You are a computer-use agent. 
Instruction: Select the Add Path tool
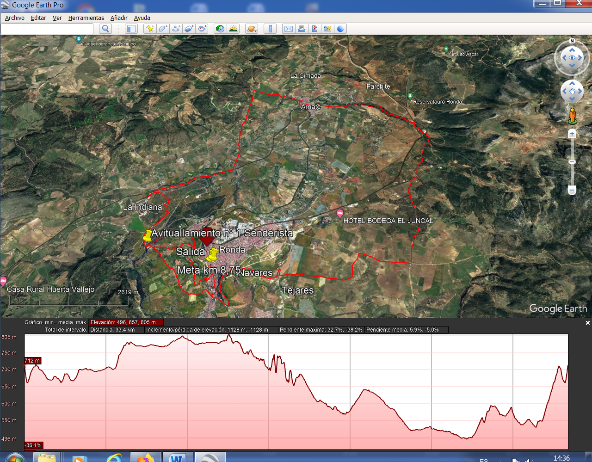[x=176, y=29]
